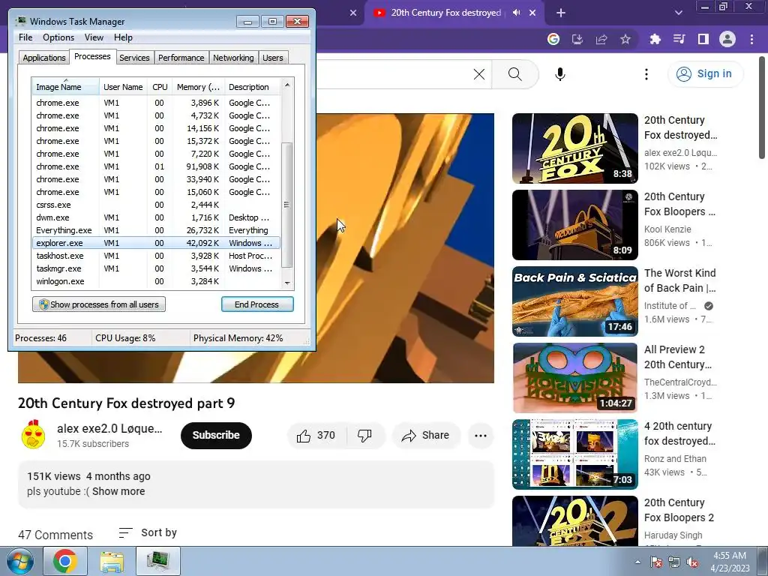Switch to the Performance tab
This screenshot has width=768, height=576.
181,58
